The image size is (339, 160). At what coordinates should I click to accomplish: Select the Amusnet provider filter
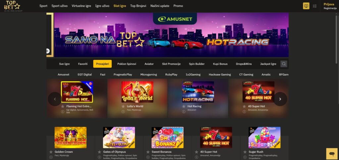pos(64,74)
